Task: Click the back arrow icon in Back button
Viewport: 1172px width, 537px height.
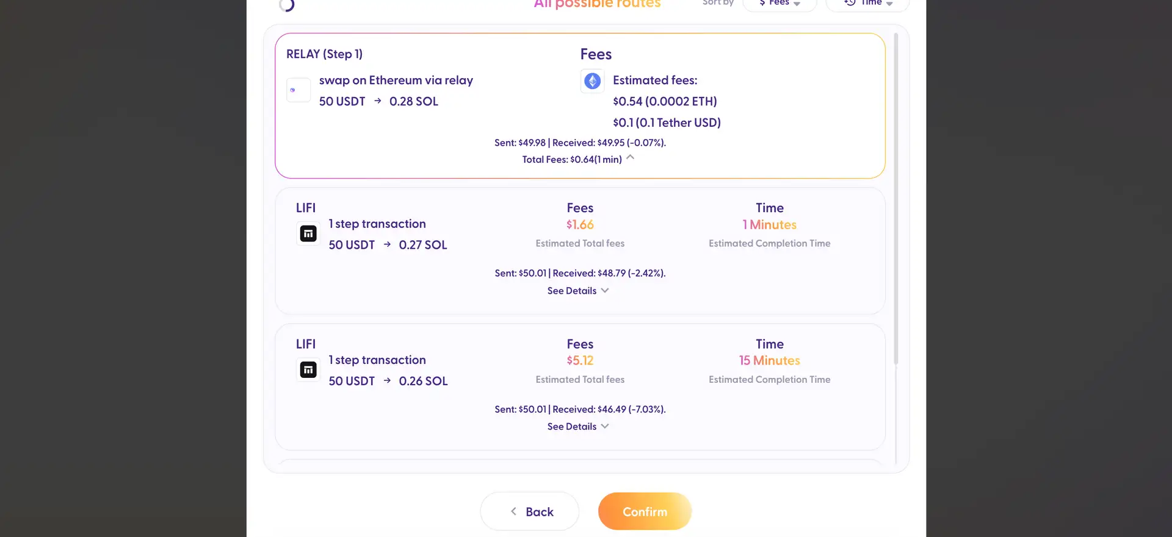Action: point(514,511)
